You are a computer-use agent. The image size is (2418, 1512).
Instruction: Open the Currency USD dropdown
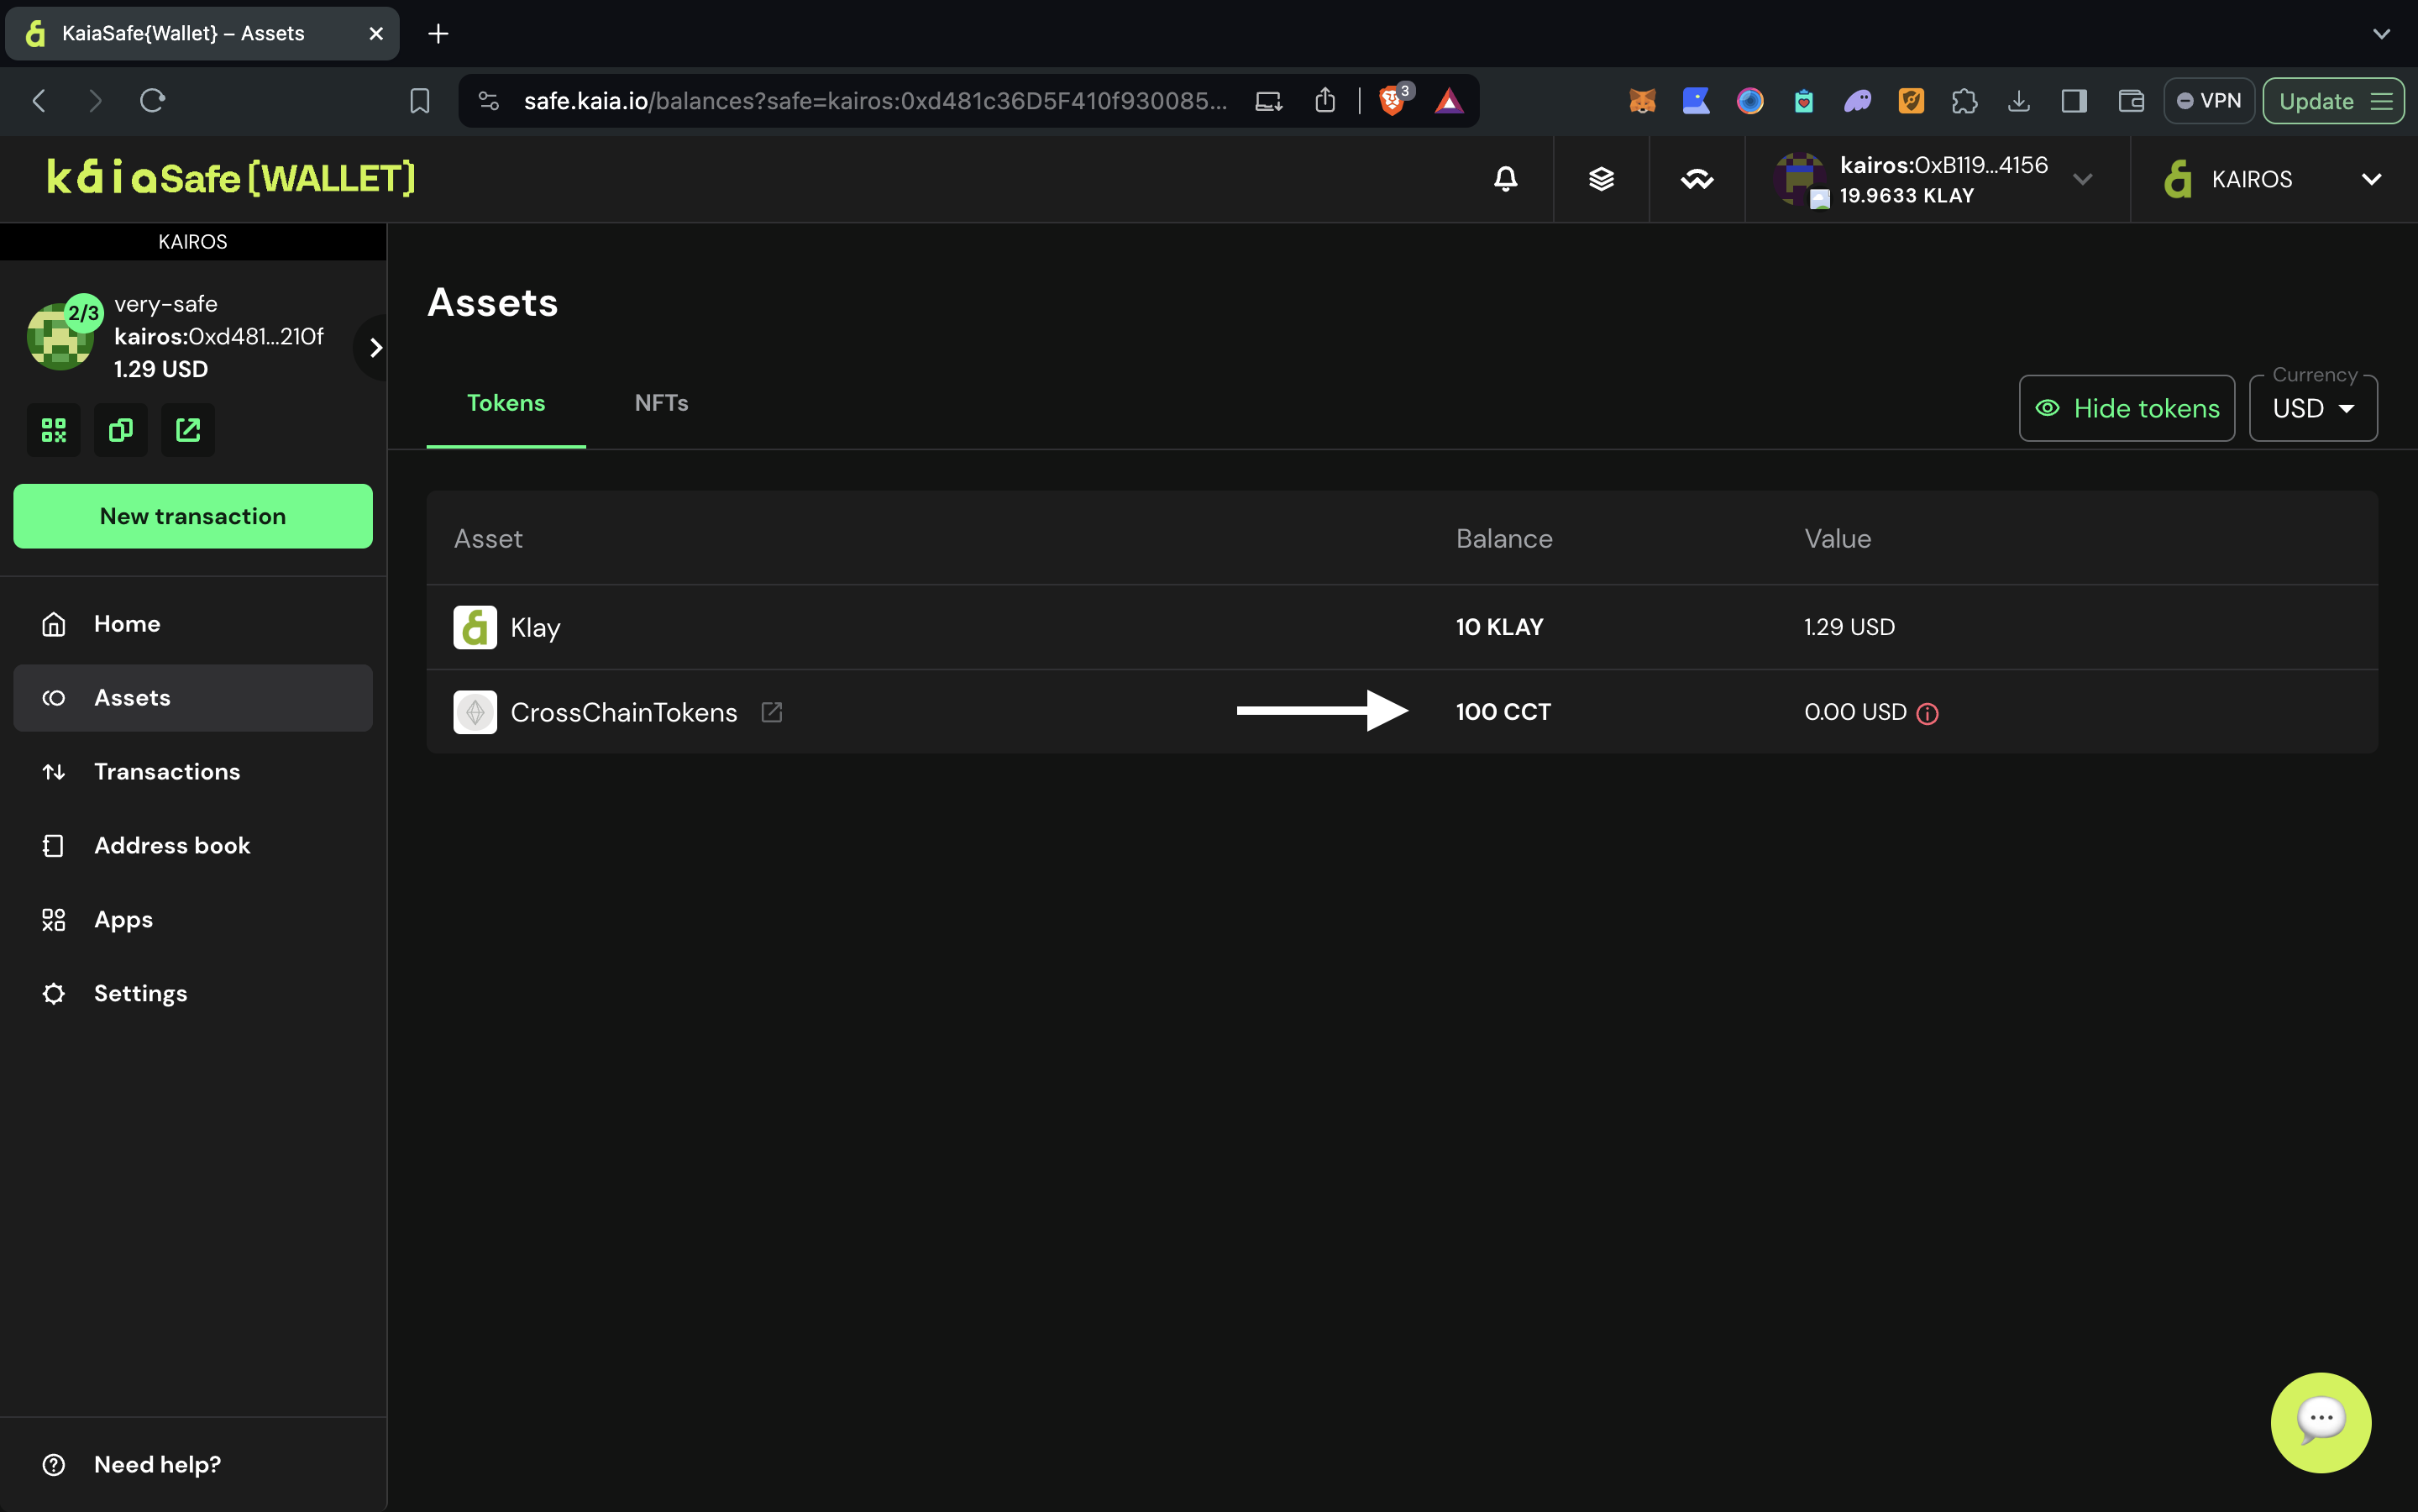2312,408
